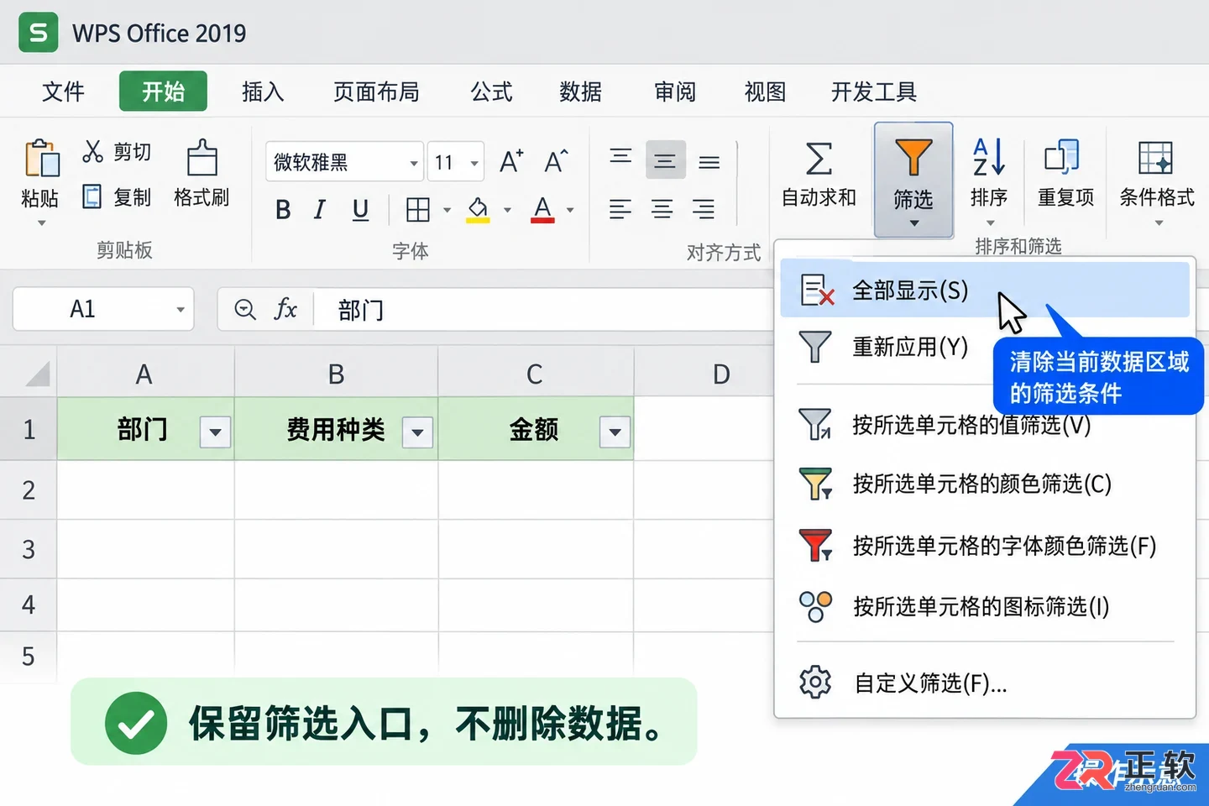Image resolution: width=1209 pixels, height=806 pixels.
Task: Toggle the Filter (筛选) button
Action: pos(913,180)
